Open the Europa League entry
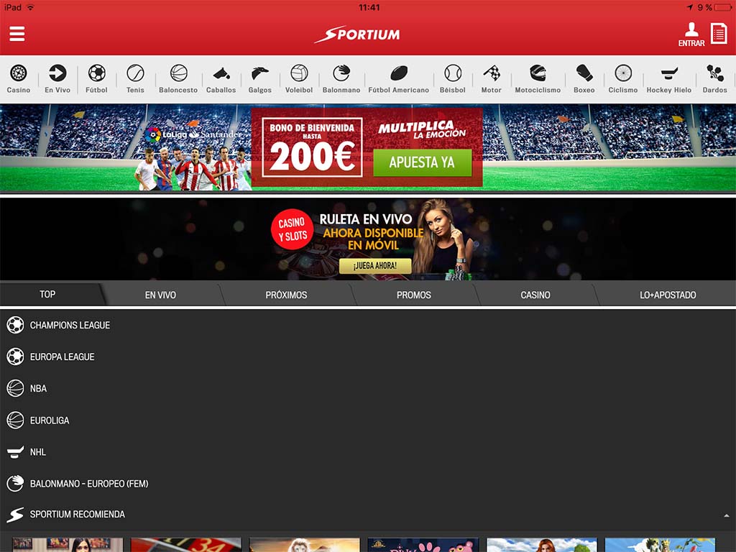This screenshot has width=736, height=552. point(368,356)
